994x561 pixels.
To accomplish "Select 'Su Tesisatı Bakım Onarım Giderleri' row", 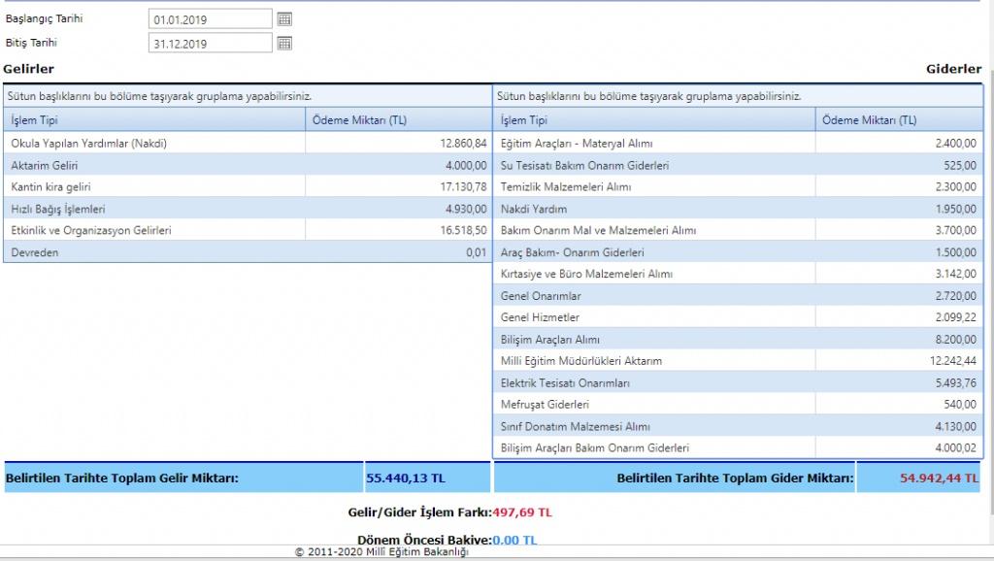I will (x=738, y=165).
